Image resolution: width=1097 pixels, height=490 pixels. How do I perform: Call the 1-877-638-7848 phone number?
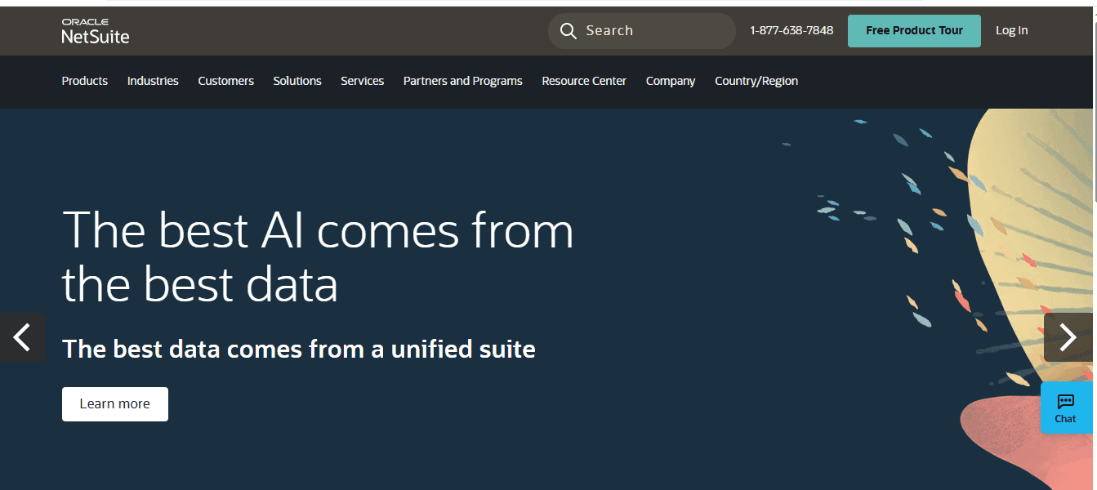[791, 30]
